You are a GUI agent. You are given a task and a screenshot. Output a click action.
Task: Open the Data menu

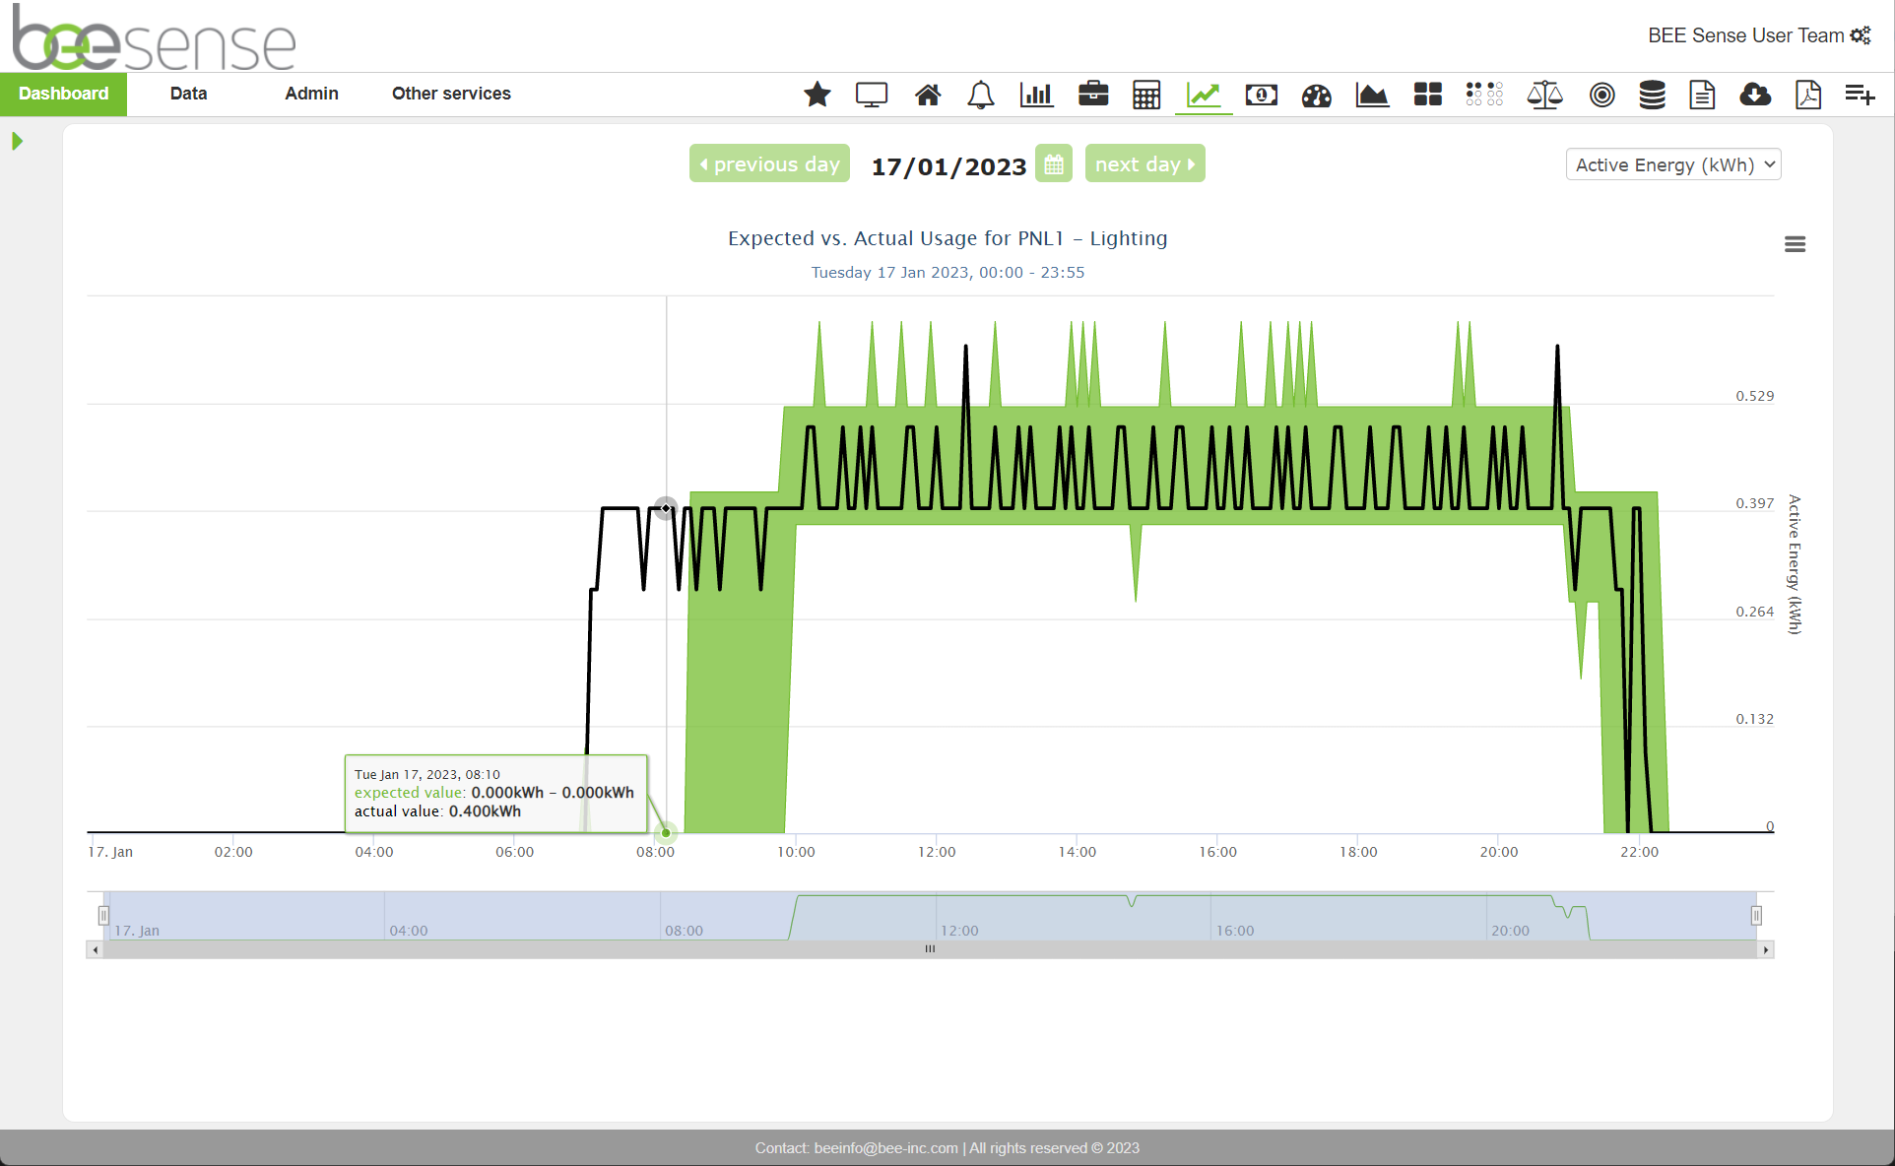point(188,94)
